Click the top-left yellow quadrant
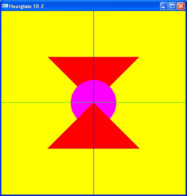 [38, 37]
